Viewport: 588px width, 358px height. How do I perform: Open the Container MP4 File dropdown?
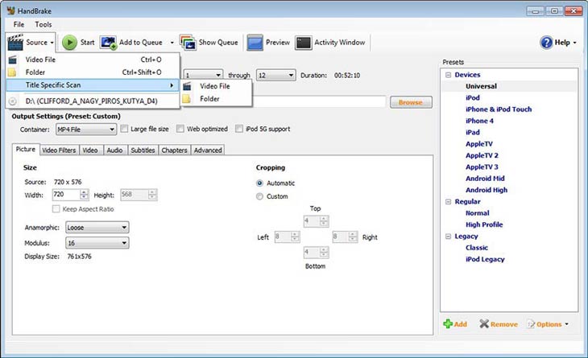pyautogui.click(x=85, y=129)
